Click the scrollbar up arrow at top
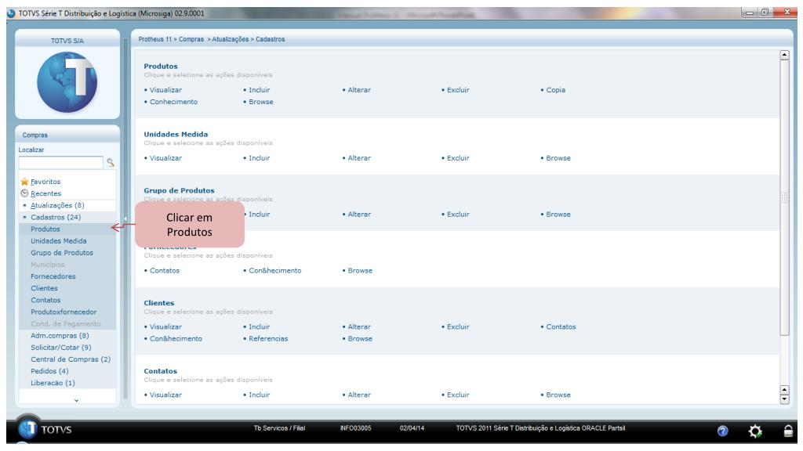The height and width of the screenshot is (451, 803). (x=784, y=55)
